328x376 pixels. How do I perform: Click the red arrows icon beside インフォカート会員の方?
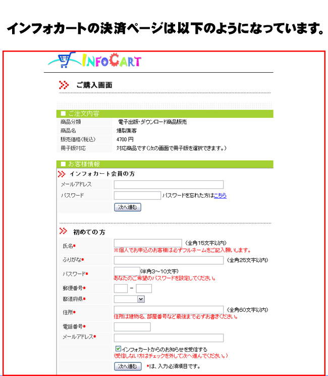click(x=62, y=174)
